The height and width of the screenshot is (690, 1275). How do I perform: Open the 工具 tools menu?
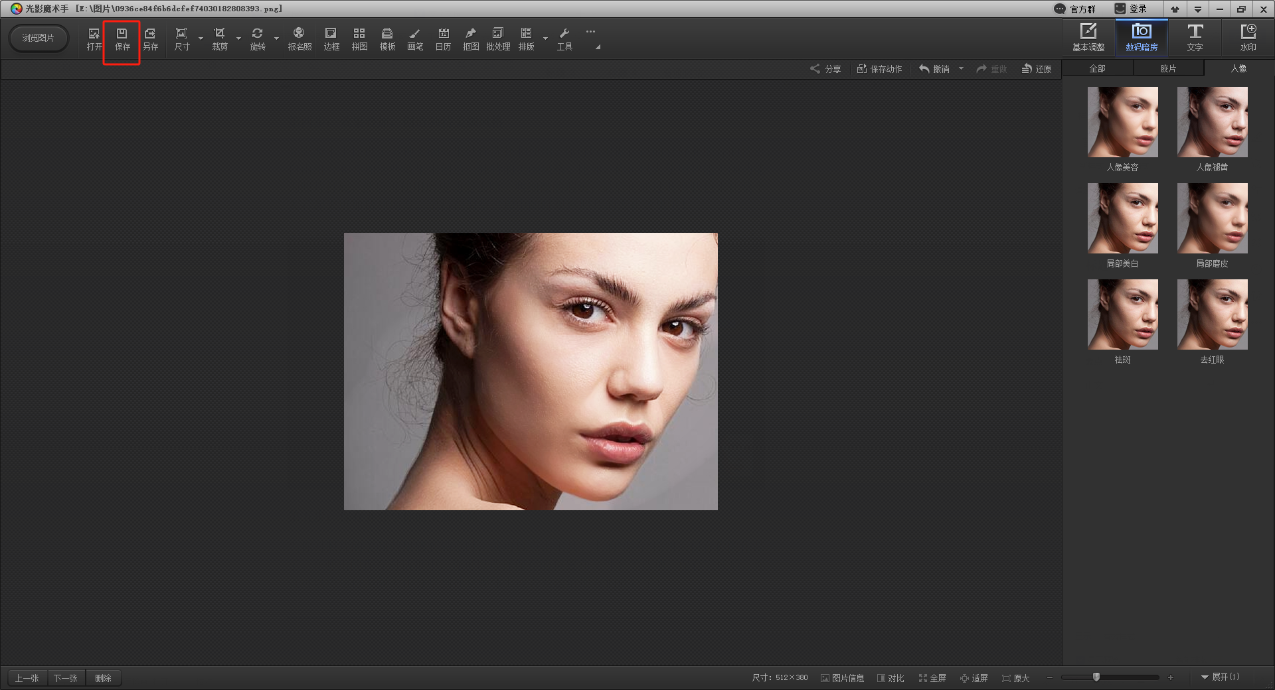[564, 39]
